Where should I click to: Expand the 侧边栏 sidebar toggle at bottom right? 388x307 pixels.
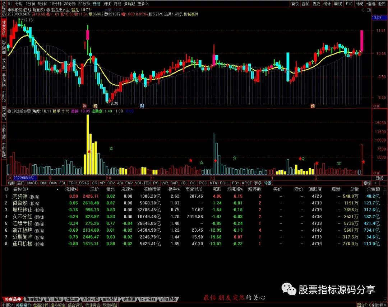(x=379, y=305)
